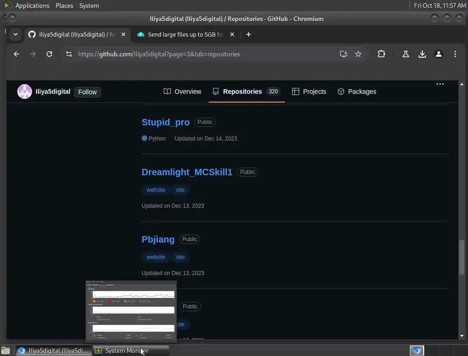Image resolution: width=468 pixels, height=356 pixels.
Task: Open the Applications menu
Action: coord(32,5)
